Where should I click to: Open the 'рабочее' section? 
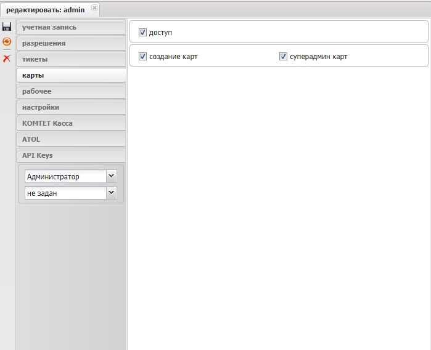point(71,91)
